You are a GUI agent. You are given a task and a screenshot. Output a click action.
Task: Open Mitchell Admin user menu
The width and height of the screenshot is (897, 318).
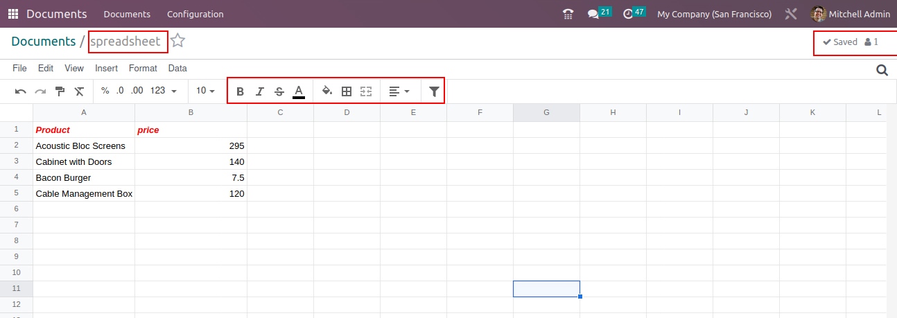(x=851, y=14)
